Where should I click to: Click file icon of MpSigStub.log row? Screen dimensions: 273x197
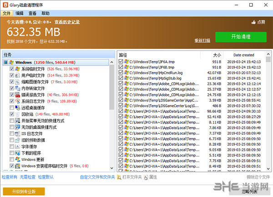click(126, 78)
